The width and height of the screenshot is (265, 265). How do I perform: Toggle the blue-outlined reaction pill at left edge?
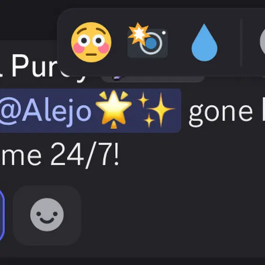2,215
